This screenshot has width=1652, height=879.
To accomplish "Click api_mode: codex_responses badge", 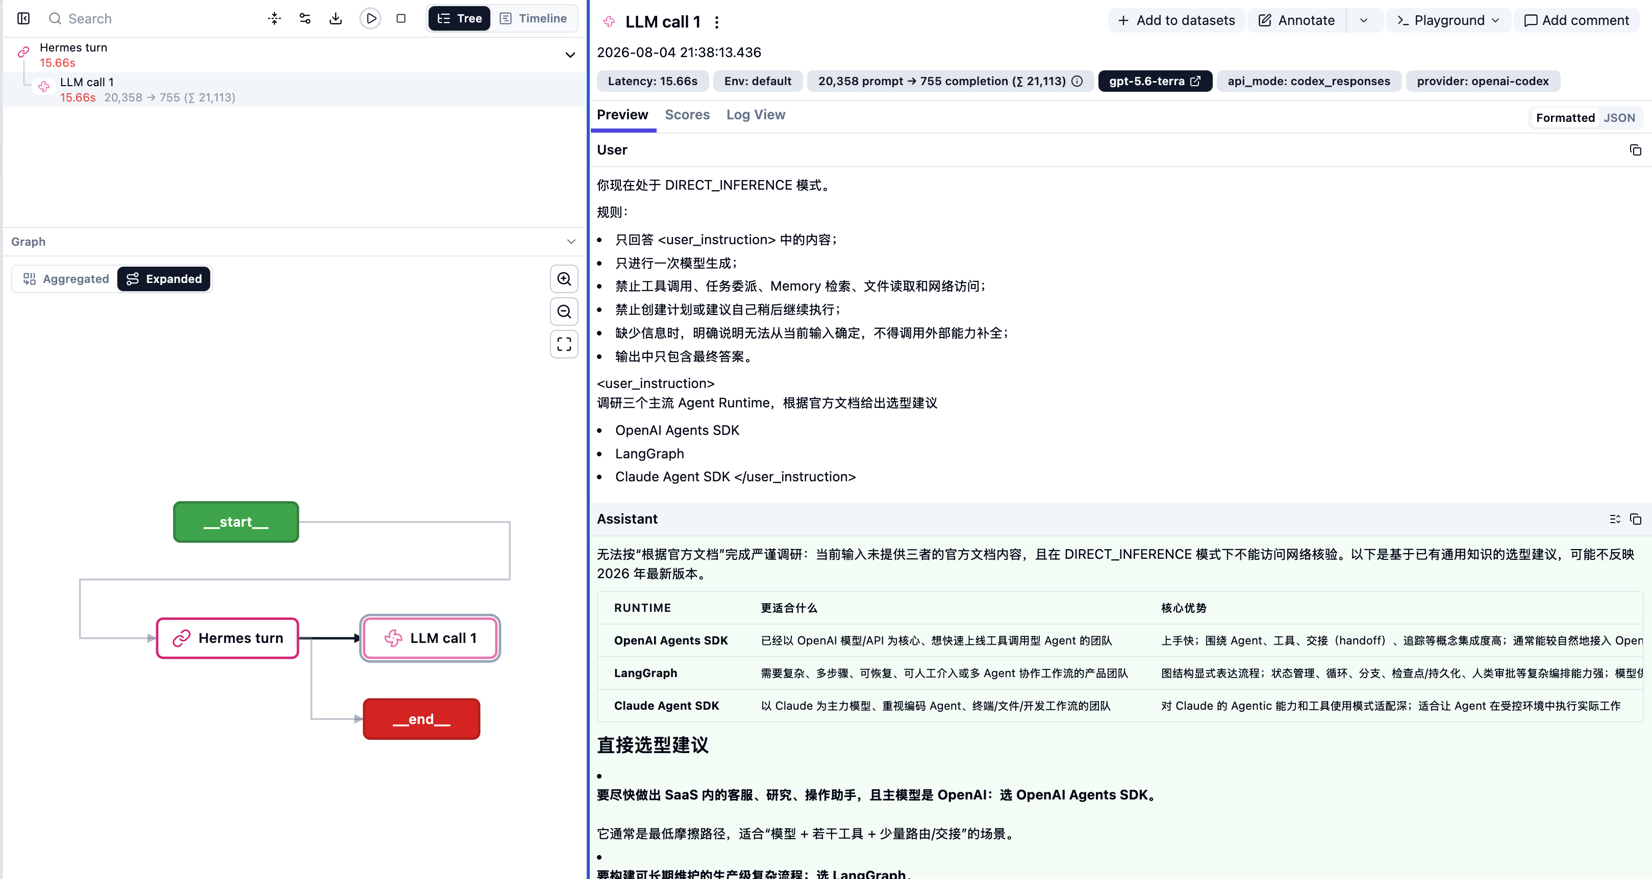I will click(1308, 82).
